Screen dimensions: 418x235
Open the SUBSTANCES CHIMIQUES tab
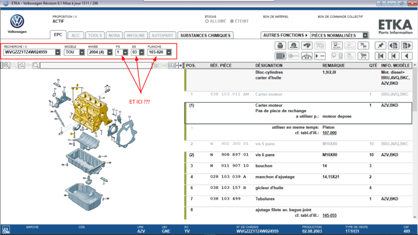click(205, 35)
